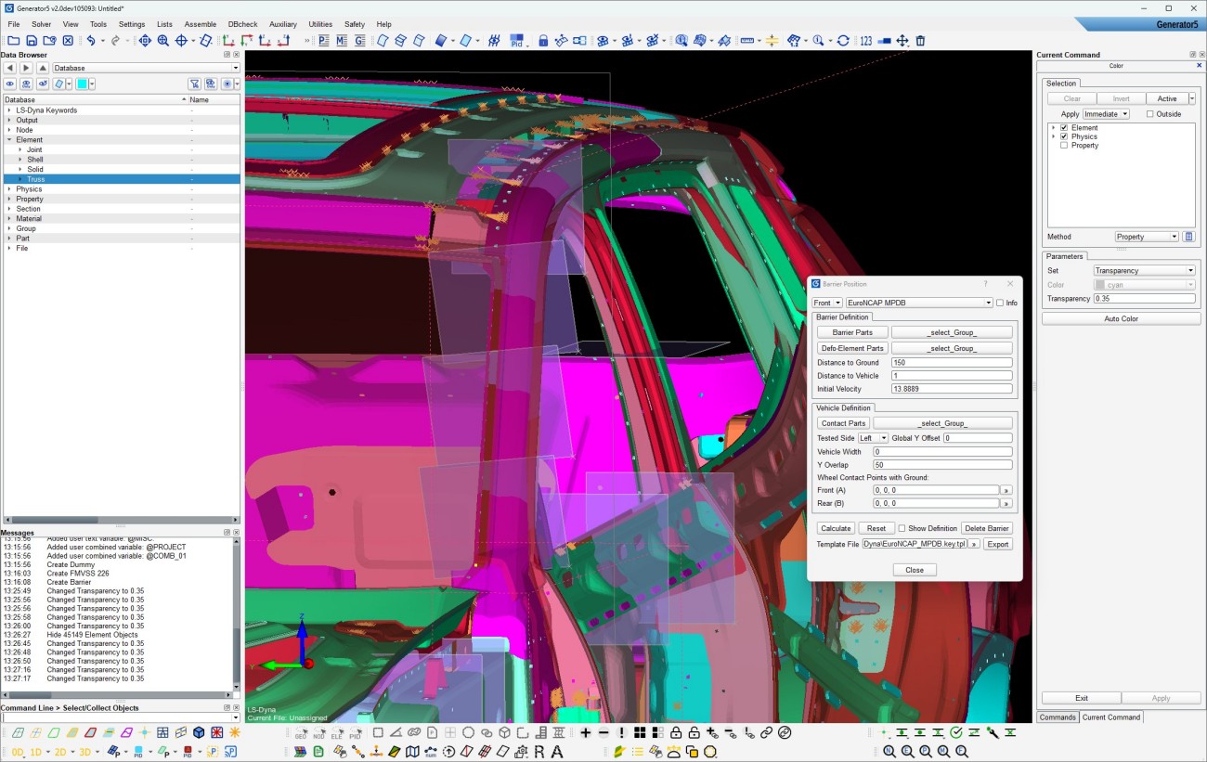This screenshot has height=762, width=1207.
Task: Click the refresh icon in top toolbar
Action: [843, 41]
